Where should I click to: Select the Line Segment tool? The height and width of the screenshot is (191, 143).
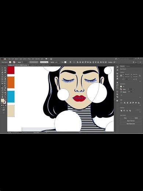[5, 75]
